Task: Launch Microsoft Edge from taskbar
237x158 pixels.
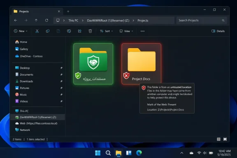Action: (x=139, y=153)
